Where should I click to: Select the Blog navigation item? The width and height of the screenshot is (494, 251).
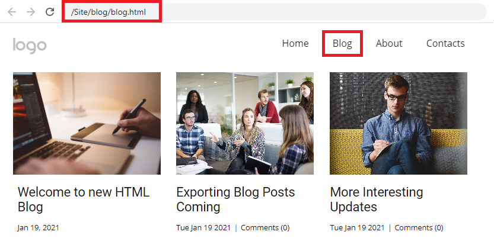tap(342, 43)
